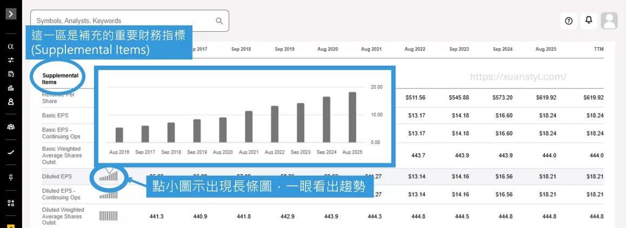
Task: Click Revenue Per Share $619.92 under Aug 2025
Action: (x=546, y=97)
